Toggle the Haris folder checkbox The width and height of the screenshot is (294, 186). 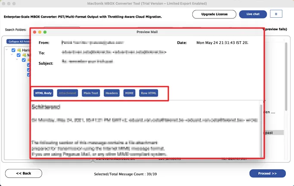pyautogui.click(x=13, y=50)
